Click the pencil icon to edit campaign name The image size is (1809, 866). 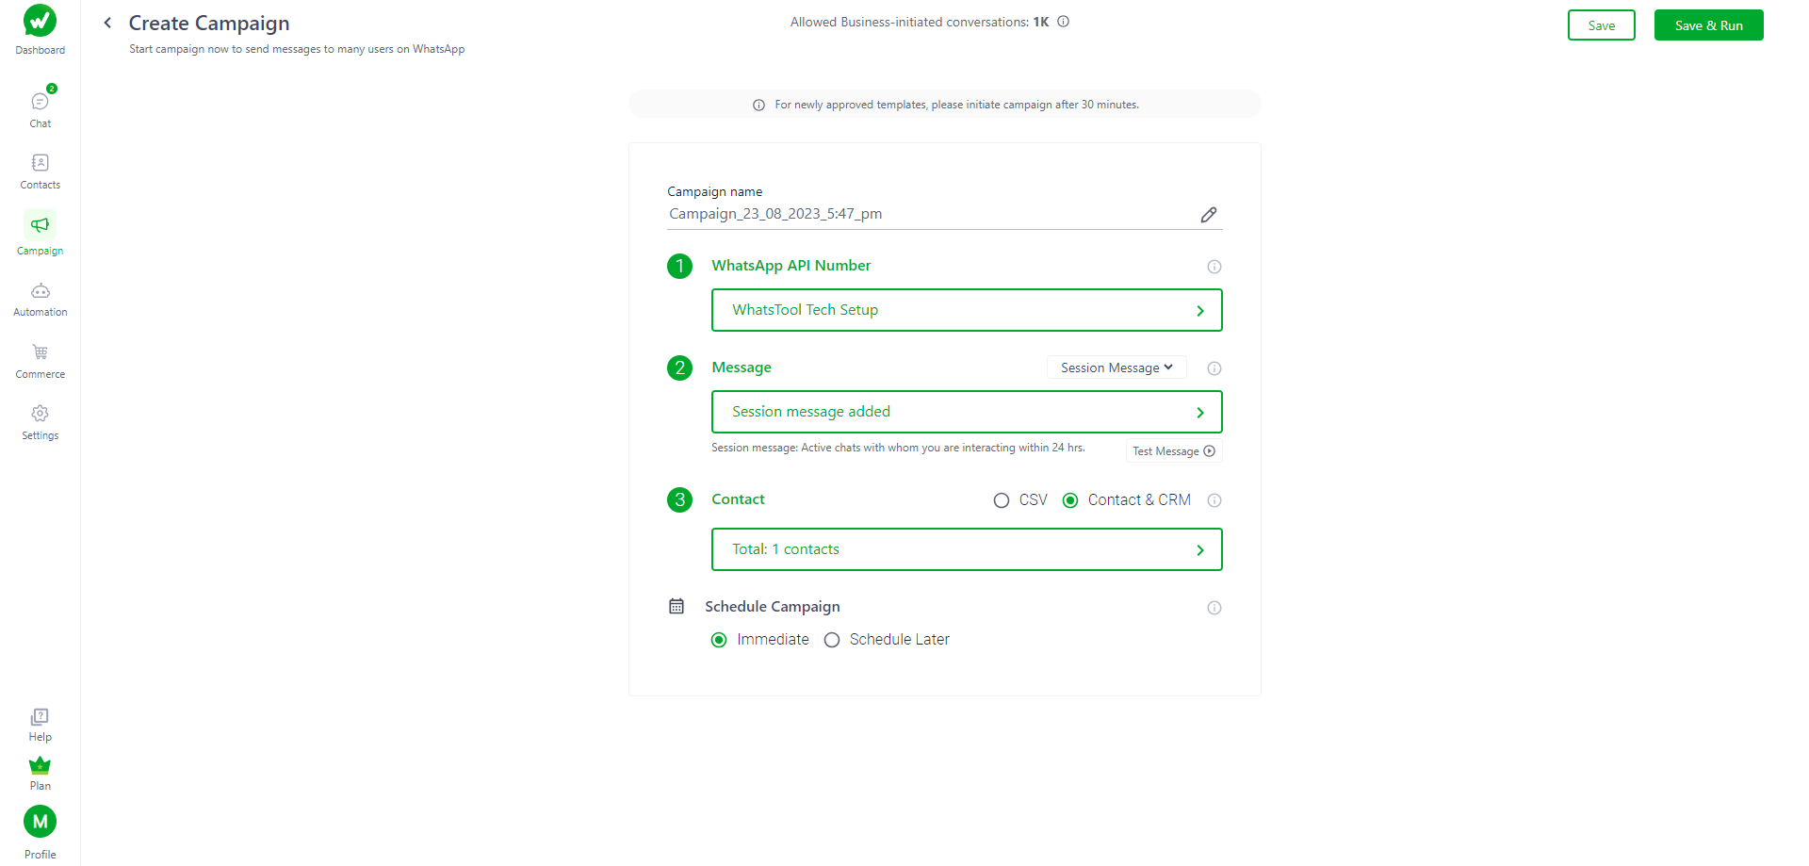[1209, 215]
